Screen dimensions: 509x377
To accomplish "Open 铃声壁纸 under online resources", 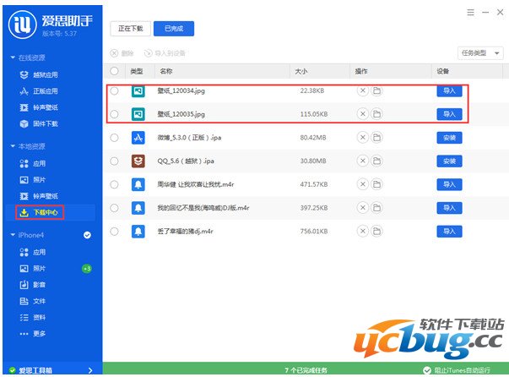I will coord(39,107).
